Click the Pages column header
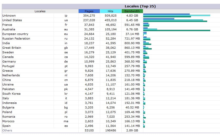This screenshot has height=135, width=220. (89, 11)
